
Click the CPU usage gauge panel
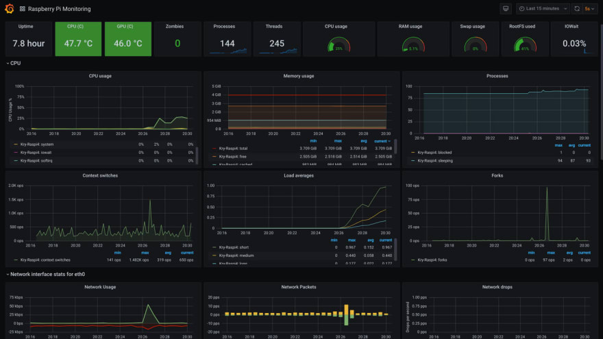pyautogui.click(x=339, y=39)
